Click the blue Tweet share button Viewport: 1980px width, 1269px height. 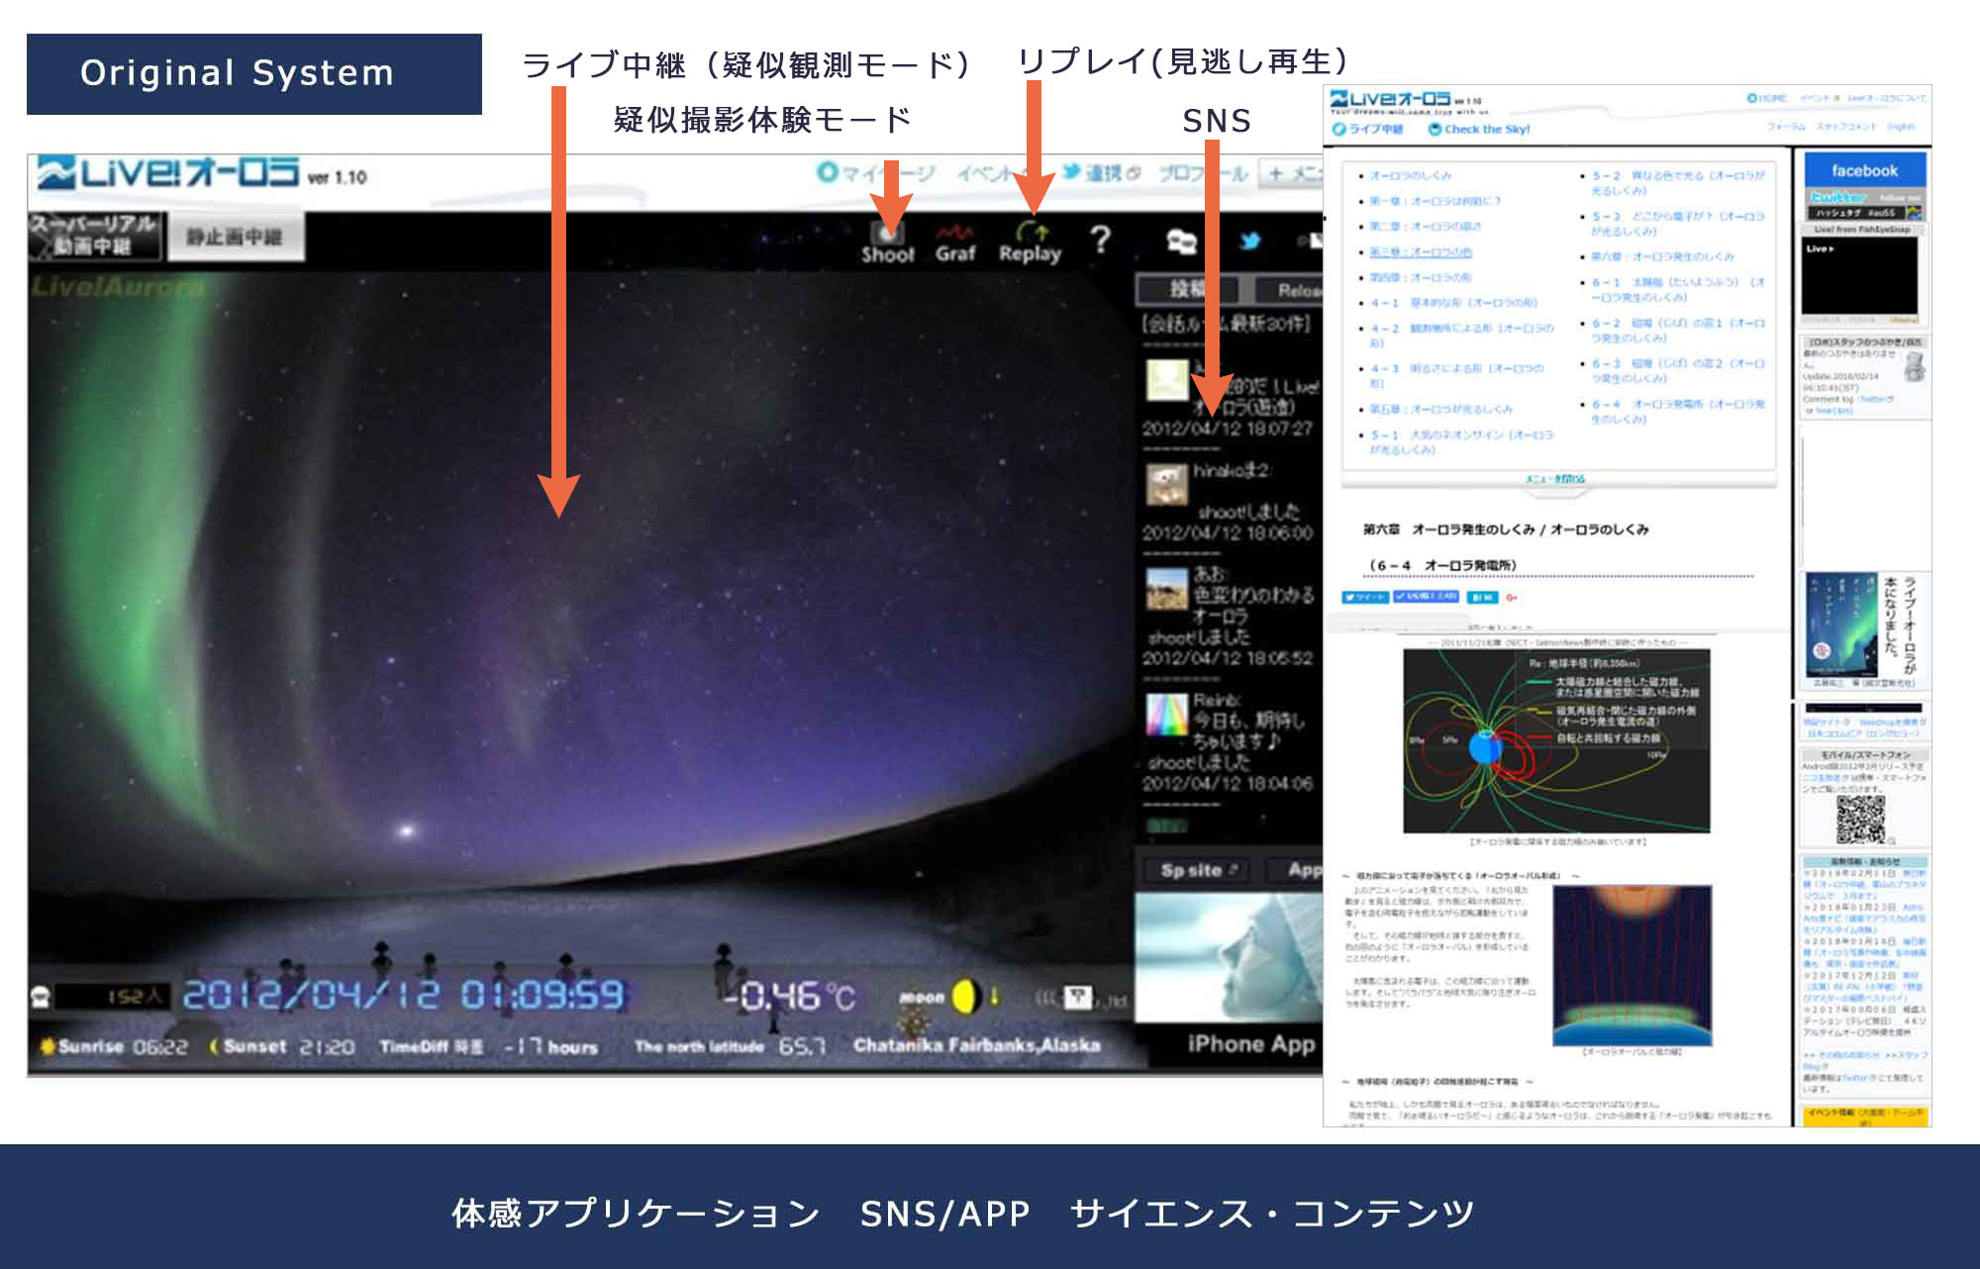click(x=1364, y=597)
